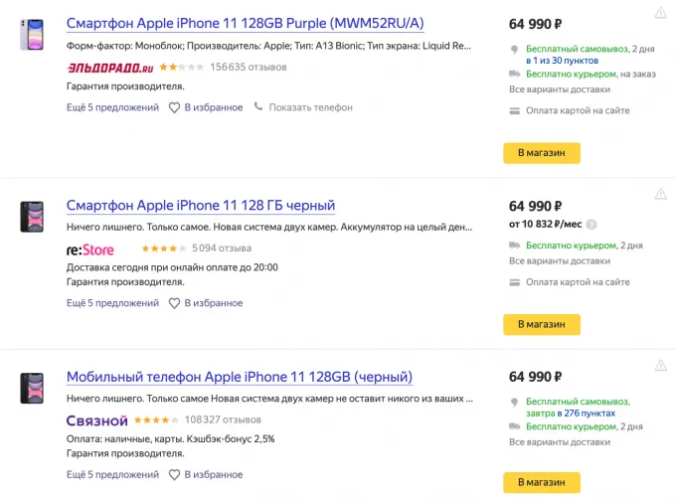Image resolution: width=676 pixels, height=503 pixels.
Task: Toggle favorite heart on re:Store listing
Action: pyautogui.click(x=174, y=303)
